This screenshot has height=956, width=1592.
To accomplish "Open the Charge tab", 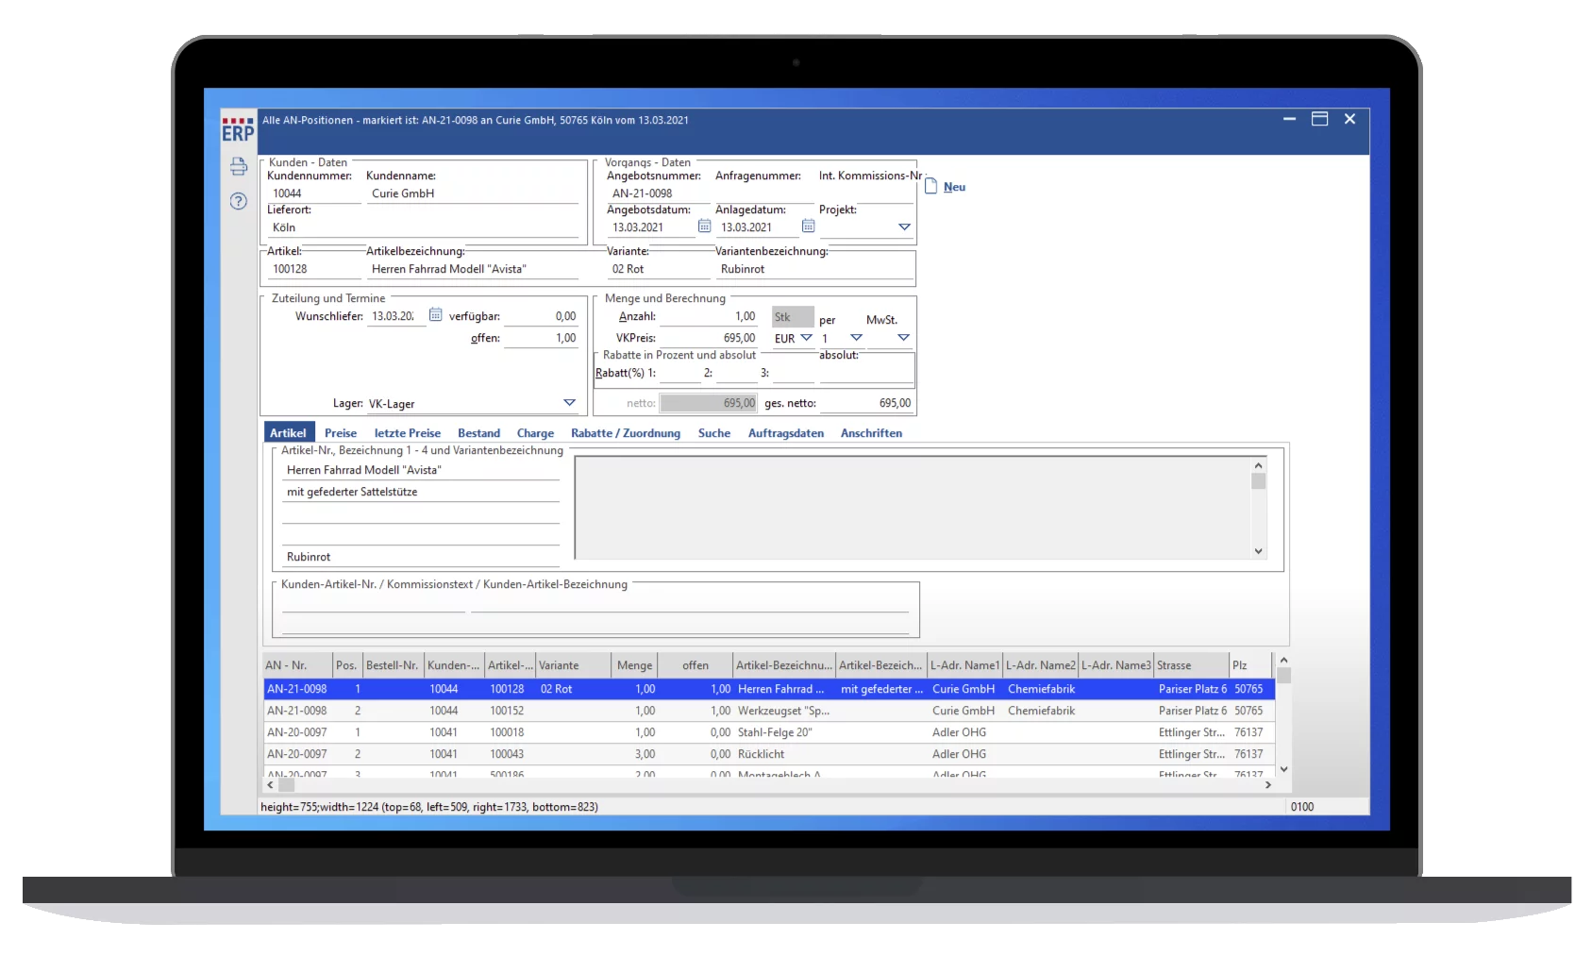I will (x=535, y=433).
